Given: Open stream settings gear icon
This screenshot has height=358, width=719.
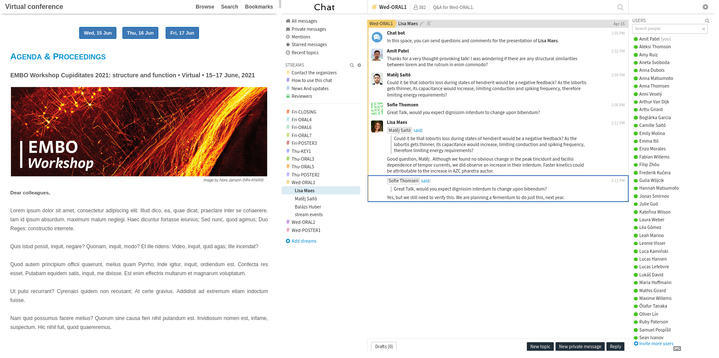Looking at the screenshot, I should pyautogui.click(x=359, y=65).
